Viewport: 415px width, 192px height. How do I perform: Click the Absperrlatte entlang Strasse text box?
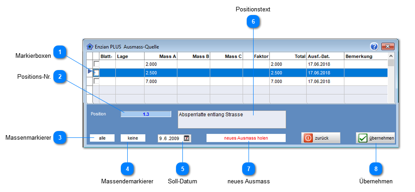232,120
